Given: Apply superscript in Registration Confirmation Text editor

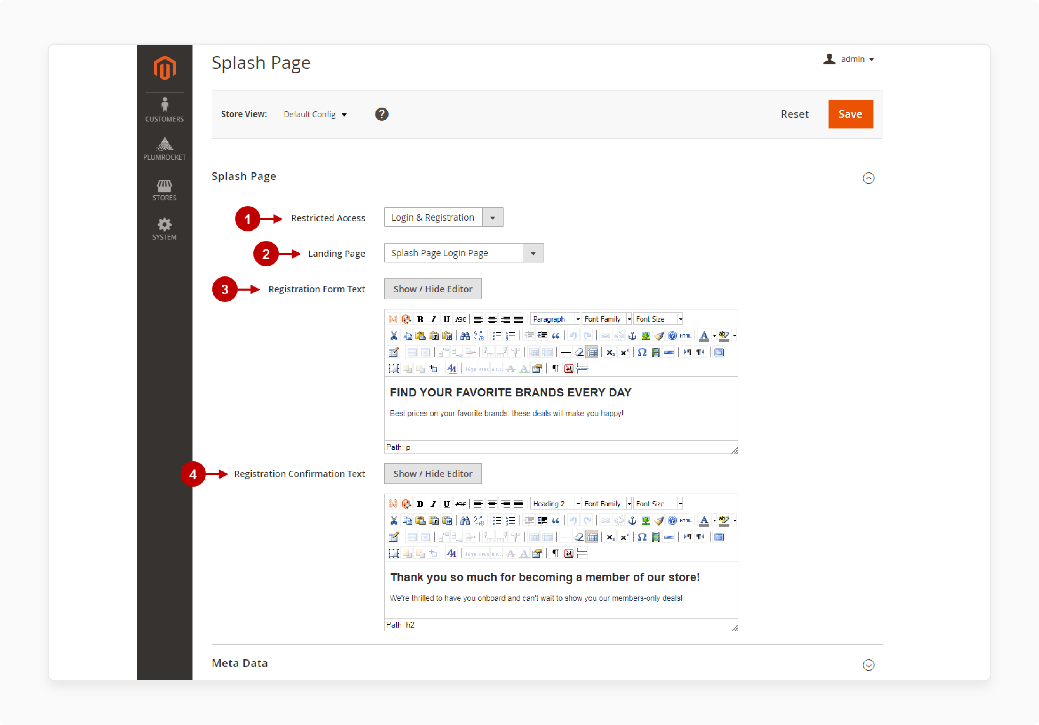Looking at the screenshot, I should (624, 537).
